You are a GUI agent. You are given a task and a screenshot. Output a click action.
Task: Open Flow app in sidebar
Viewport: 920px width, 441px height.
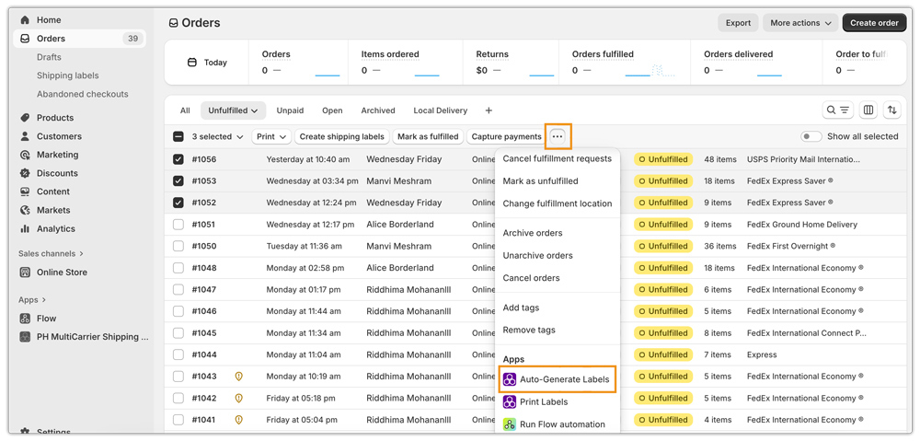46,319
